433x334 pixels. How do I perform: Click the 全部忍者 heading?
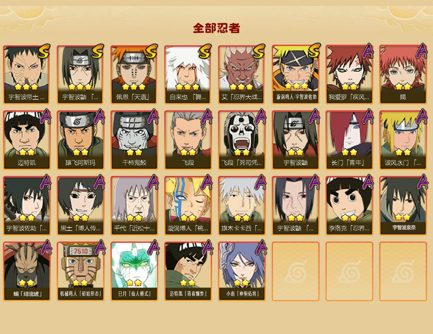(x=216, y=28)
